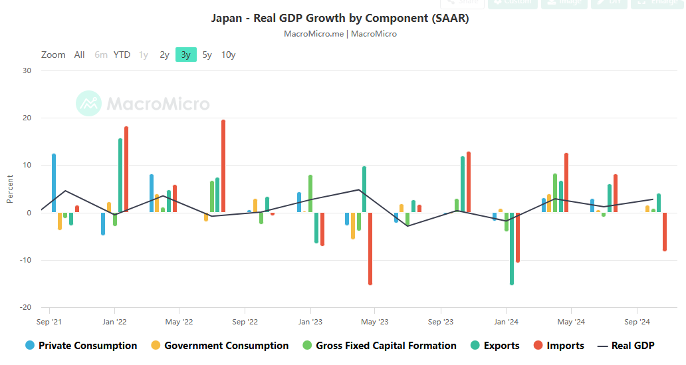Switch zoom range to 2y

[x=164, y=55]
